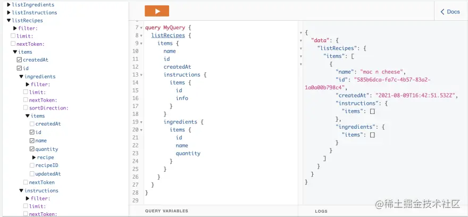Click the "ingredients" key in the results

355,127
